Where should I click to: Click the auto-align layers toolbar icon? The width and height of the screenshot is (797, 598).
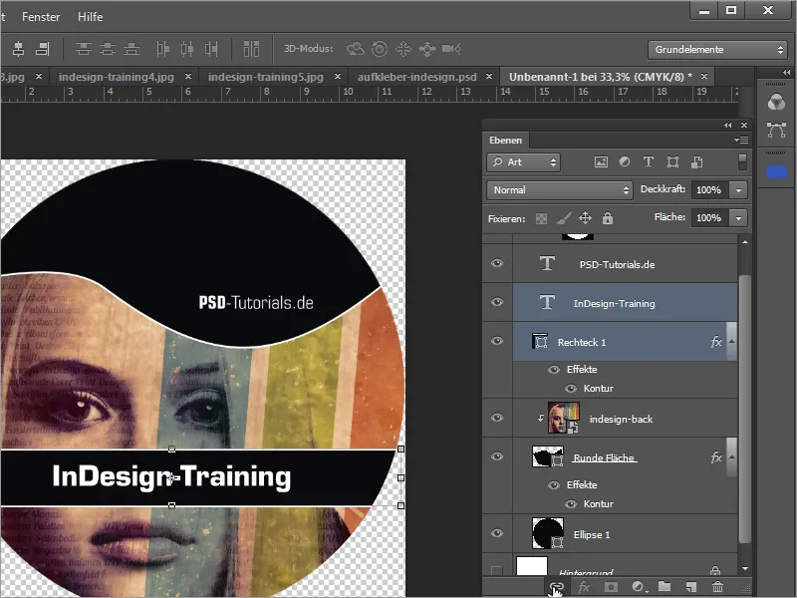[x=251, y=49]
